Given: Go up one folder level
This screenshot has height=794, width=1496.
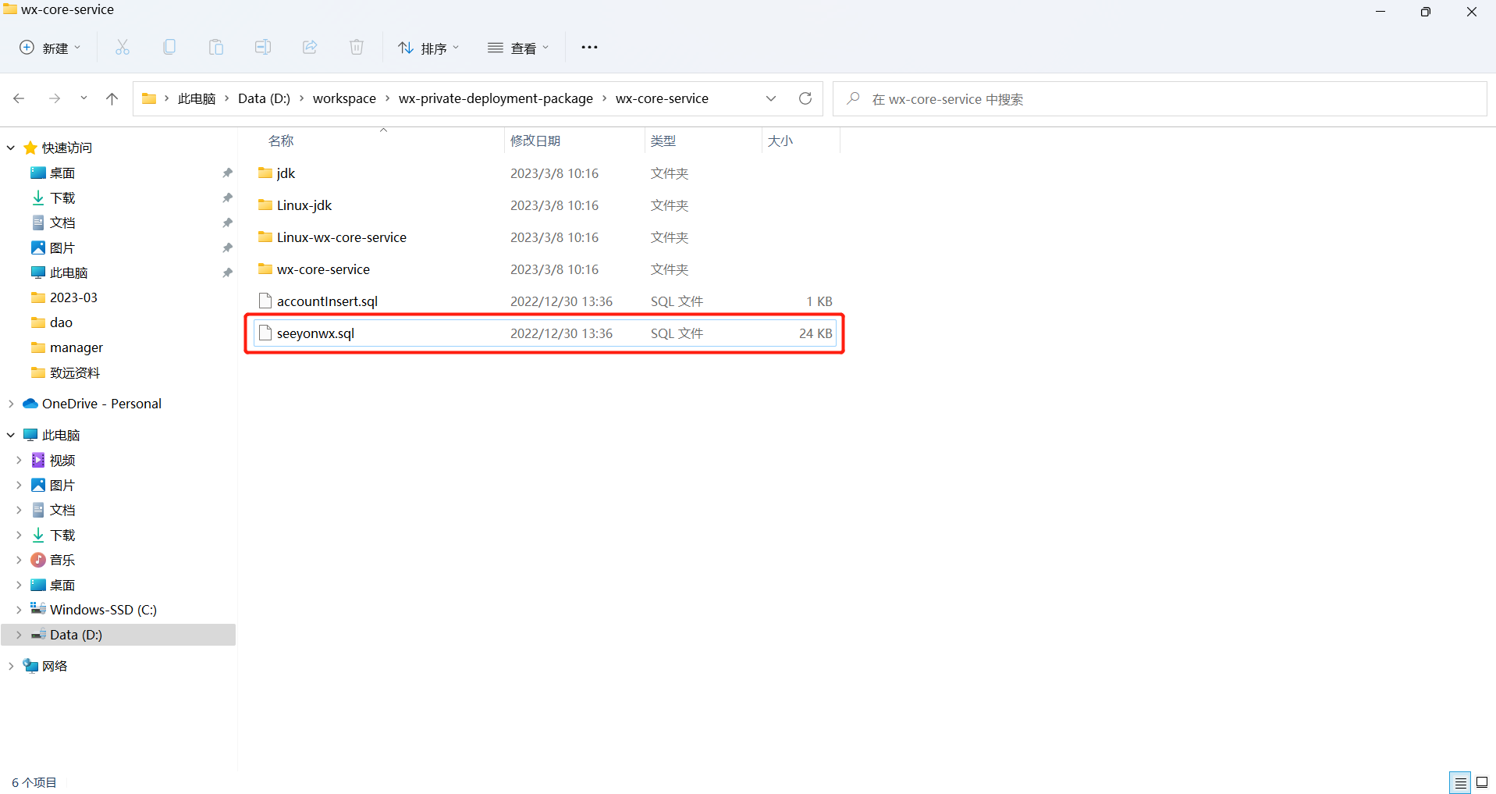Looking at the screenshot, I should click(x=112, y=98).
